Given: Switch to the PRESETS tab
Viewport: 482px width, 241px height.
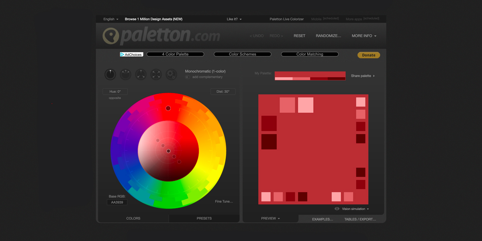Looking at the screenshot, I should tap(204, 218).
